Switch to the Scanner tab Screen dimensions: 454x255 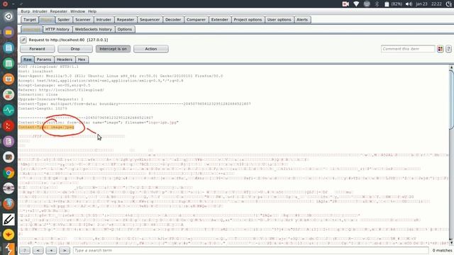[x=83, y=20]
